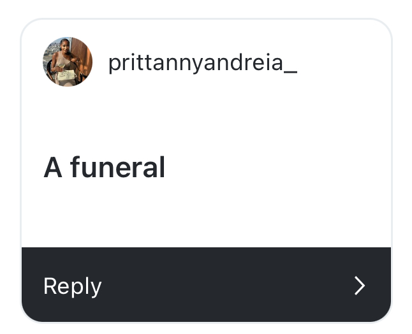Click the bold "A funeral" heading

click(104, 168)
